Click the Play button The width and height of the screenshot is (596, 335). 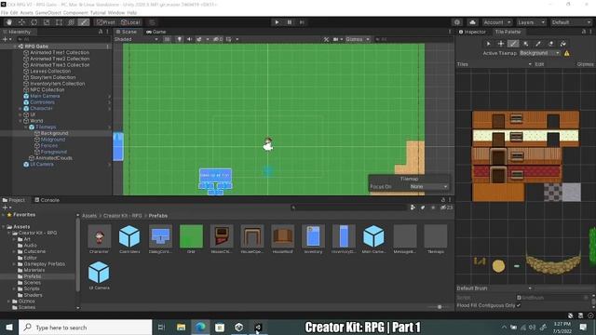[x=277, y=22]
